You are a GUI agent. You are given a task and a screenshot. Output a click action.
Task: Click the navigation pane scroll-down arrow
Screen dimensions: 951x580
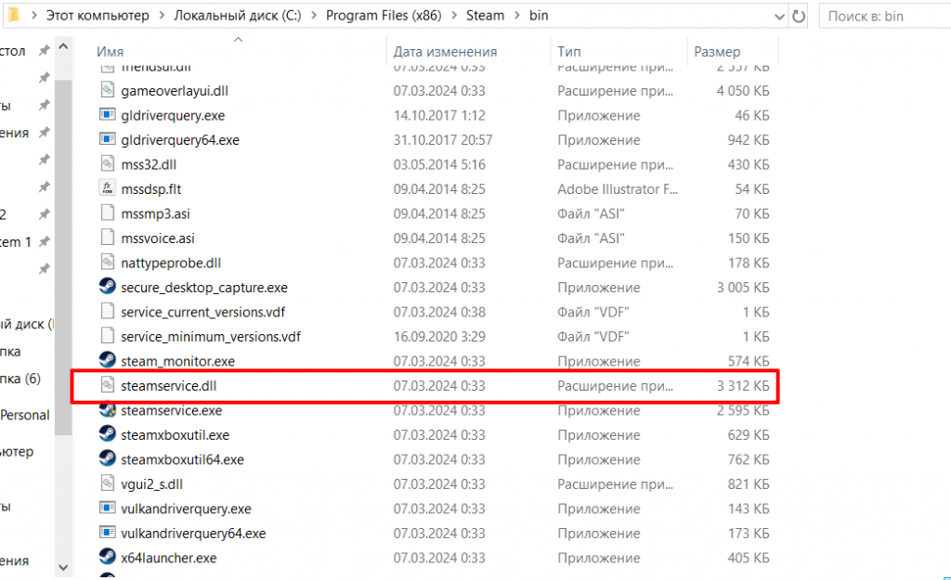tap(63, 567)
